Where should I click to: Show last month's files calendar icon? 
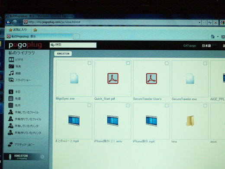click(11, 105)
